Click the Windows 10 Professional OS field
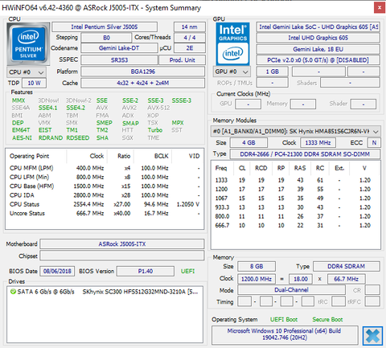The height and width of the screenshot is (348, 386). tap(285, 334)
